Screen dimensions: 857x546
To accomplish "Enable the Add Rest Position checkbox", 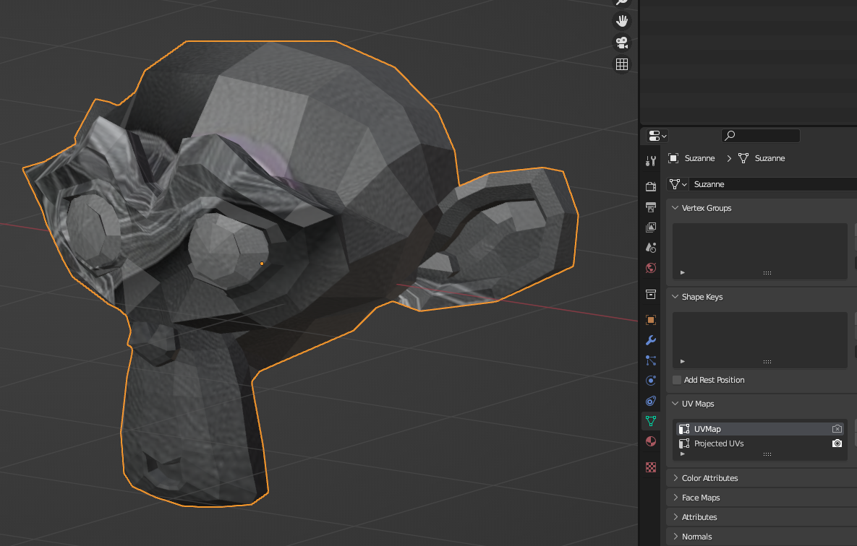I will click(x=677, y=380).
